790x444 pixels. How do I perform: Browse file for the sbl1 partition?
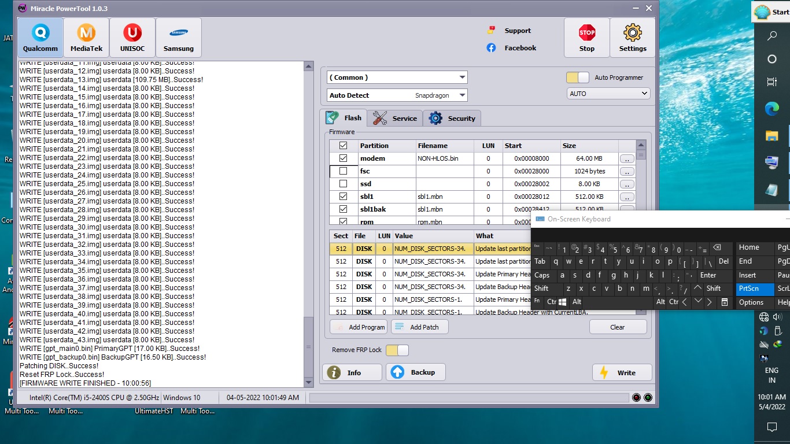click(x=627, y=197)
